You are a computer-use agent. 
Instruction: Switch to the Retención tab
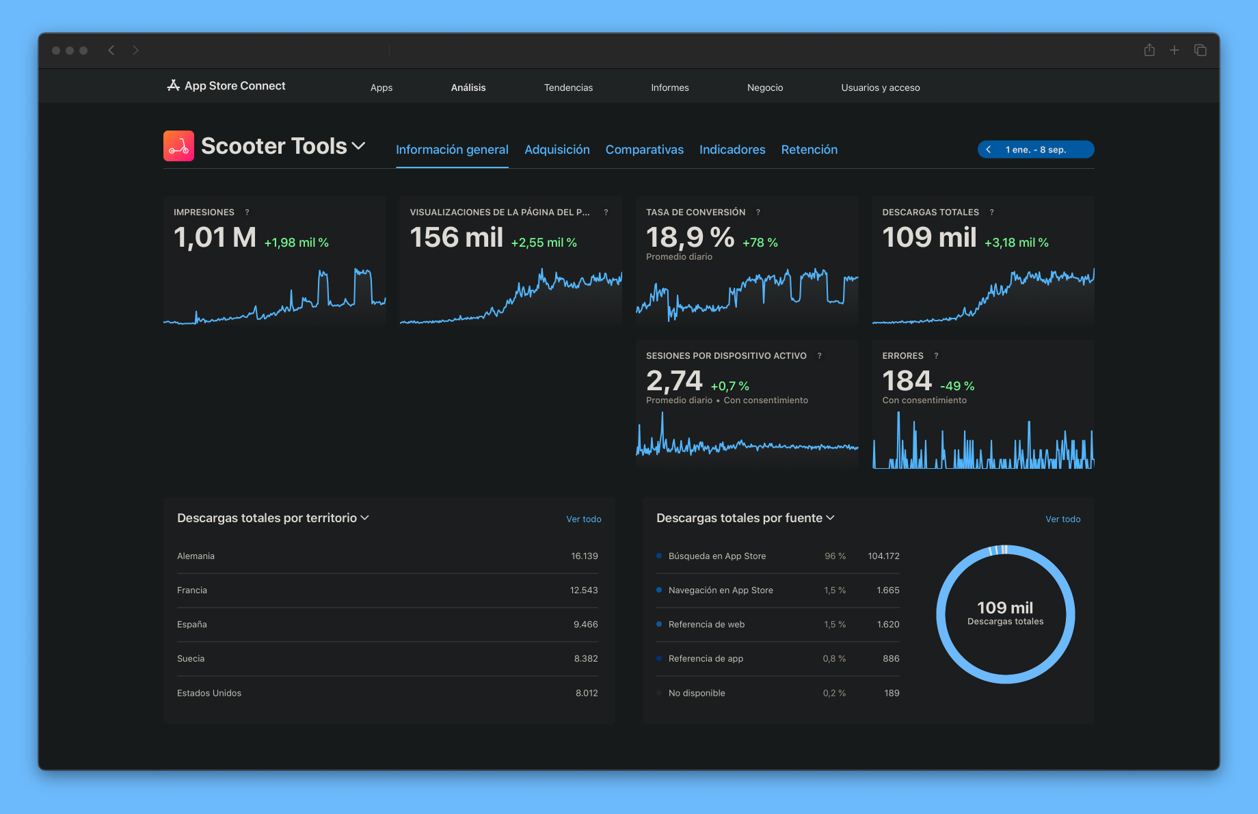pos(809,150)
